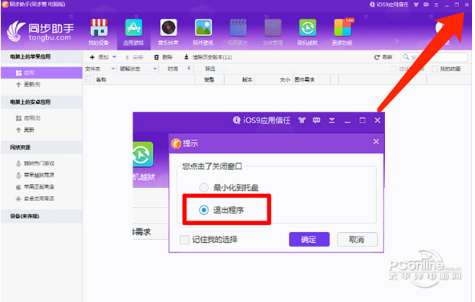
Task: Open 我的设备 in the top toolbar
Action: coord(99,32)
